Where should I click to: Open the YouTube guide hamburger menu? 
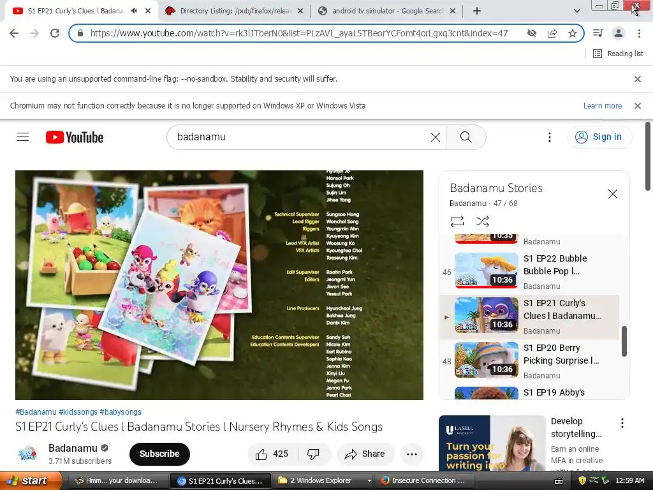(x=23, y=137)
